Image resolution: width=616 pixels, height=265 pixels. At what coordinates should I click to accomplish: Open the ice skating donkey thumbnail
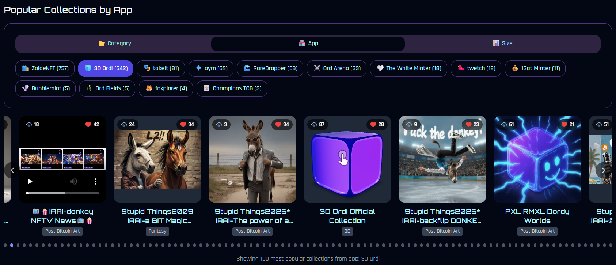click(442, 159)
